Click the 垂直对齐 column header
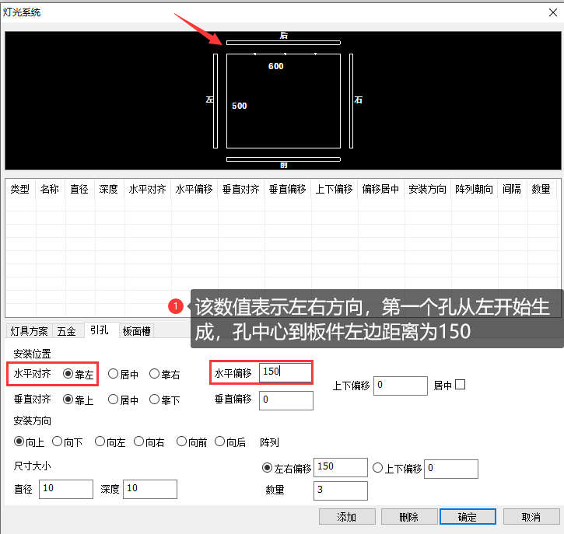Screen dimensions: 564x534 [x=241, y=189]
